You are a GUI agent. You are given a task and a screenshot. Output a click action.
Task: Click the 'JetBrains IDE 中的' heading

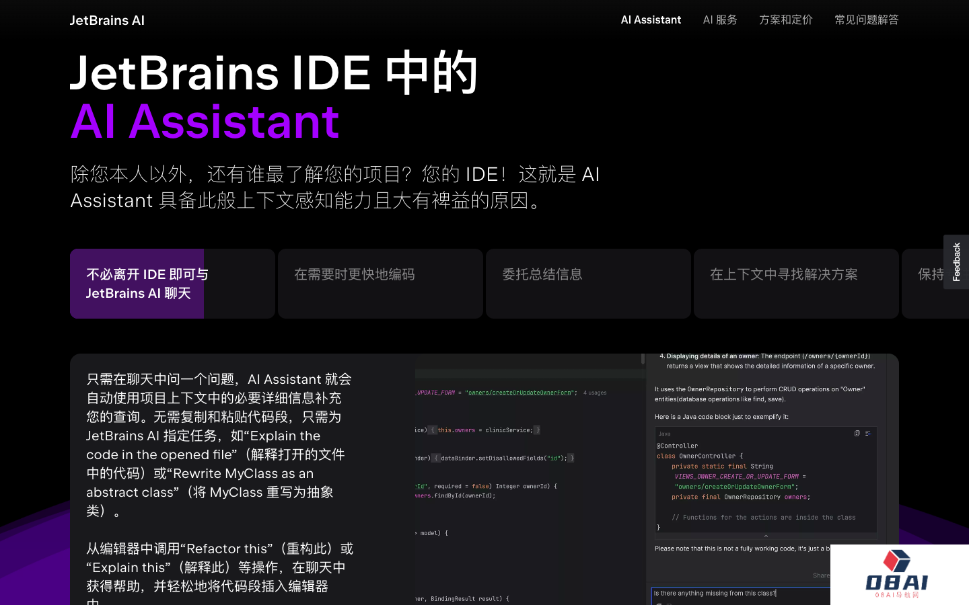tap(275, 73)
